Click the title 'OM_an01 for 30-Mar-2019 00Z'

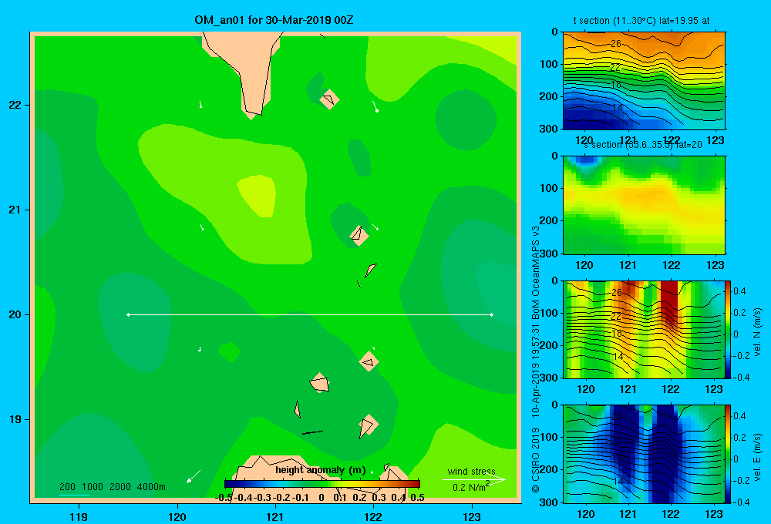(x=274, y=20)
